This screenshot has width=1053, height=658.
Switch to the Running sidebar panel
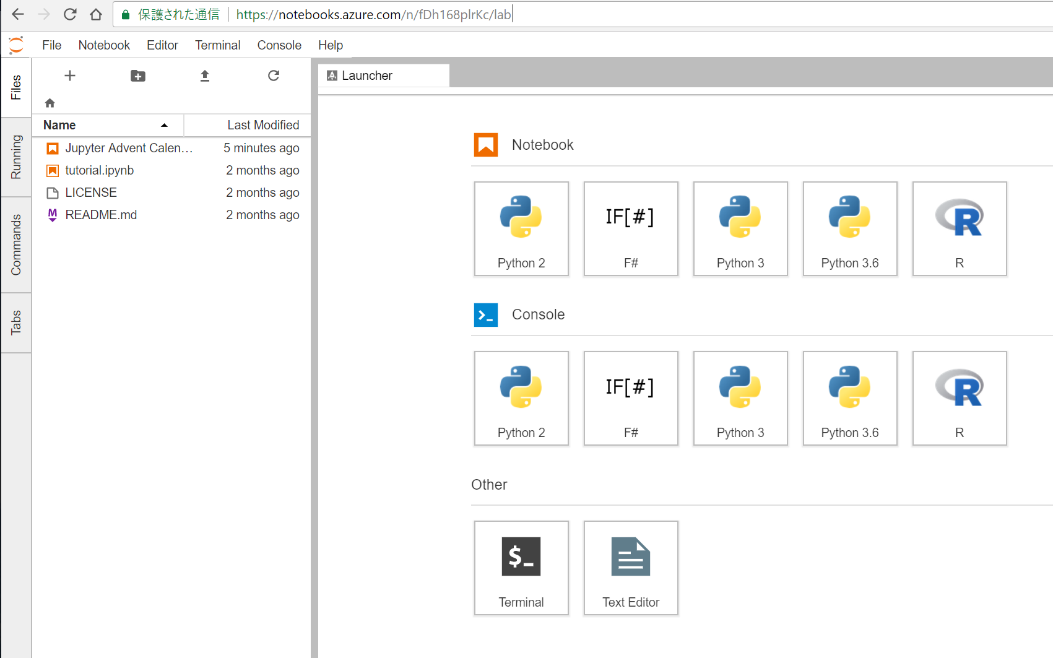pos(16,158)
